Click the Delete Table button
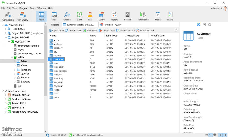This screenshot has height=137, width=228. tap(107, 30)
